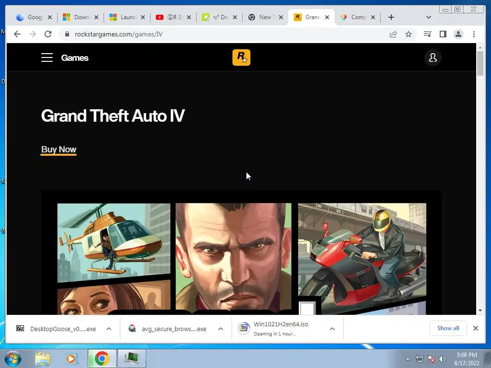The height and width of the screenshot is (368, 491).
Task: Open the account sign-in icon
Action: pyautogui.click(x=433, y=57)
